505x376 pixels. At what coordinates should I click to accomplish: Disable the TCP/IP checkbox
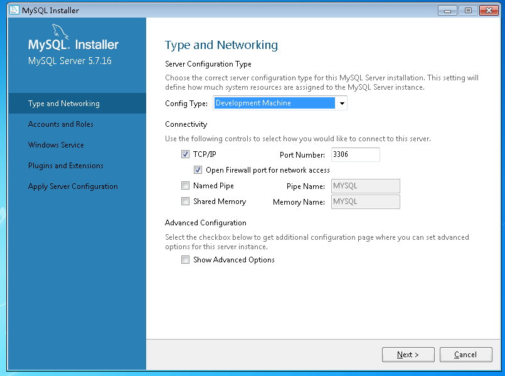coord(185,154)
